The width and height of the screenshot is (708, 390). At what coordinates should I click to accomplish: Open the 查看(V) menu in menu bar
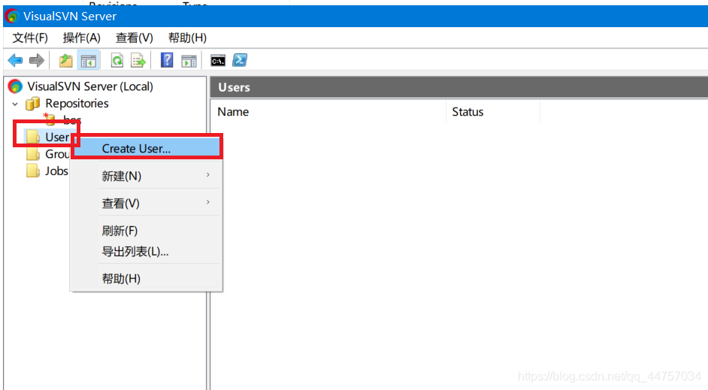(x=135, y=38)
